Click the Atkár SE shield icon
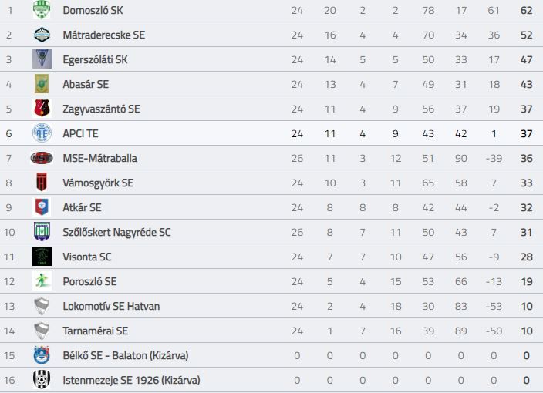Viewport: 543px width, 393px height. coord(42,207)
